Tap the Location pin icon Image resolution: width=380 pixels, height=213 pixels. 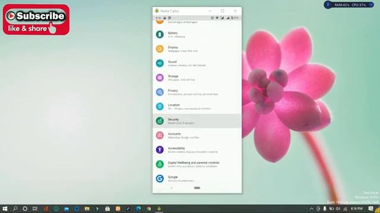[x=160, y=106]
